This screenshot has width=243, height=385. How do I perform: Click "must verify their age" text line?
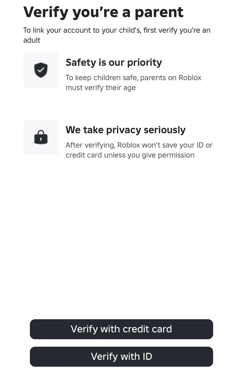100,88
